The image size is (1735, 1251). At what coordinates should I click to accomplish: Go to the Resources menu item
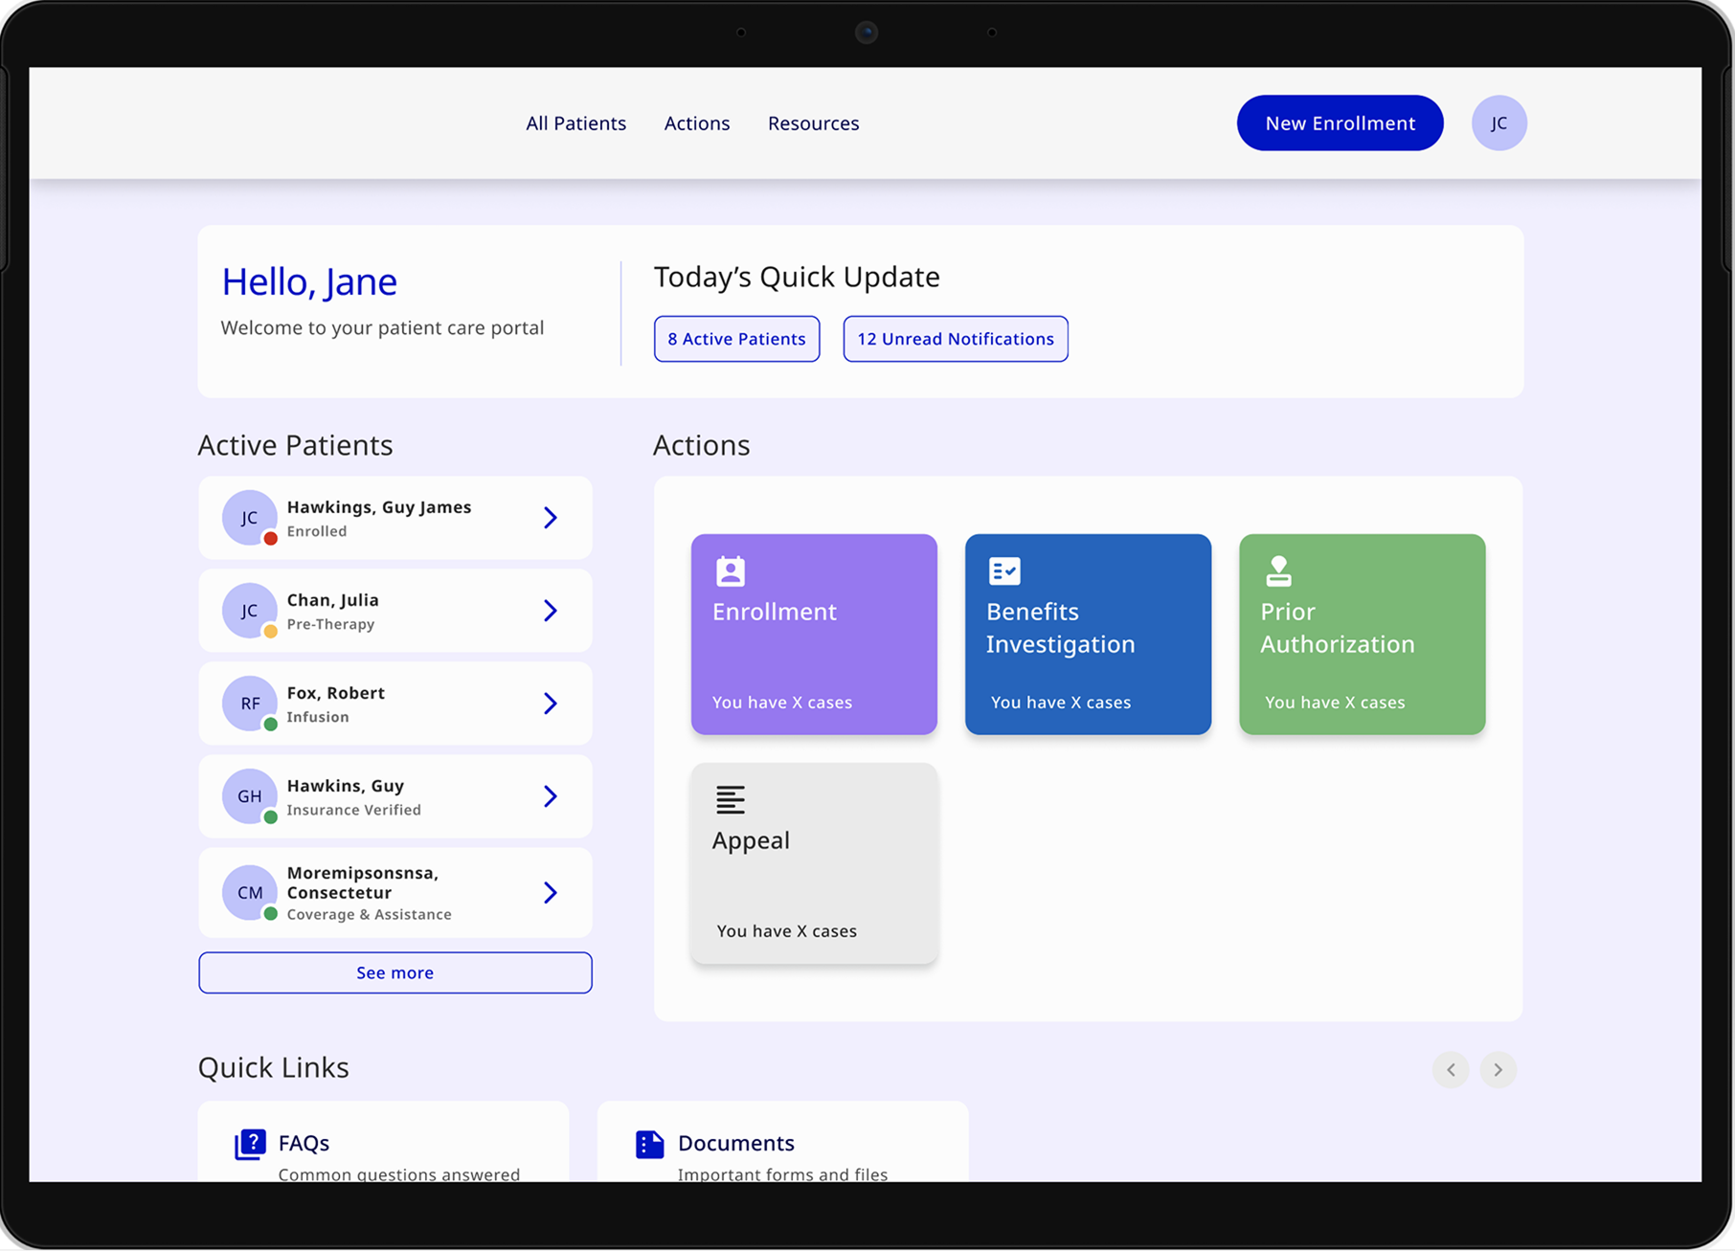[813, 123]
